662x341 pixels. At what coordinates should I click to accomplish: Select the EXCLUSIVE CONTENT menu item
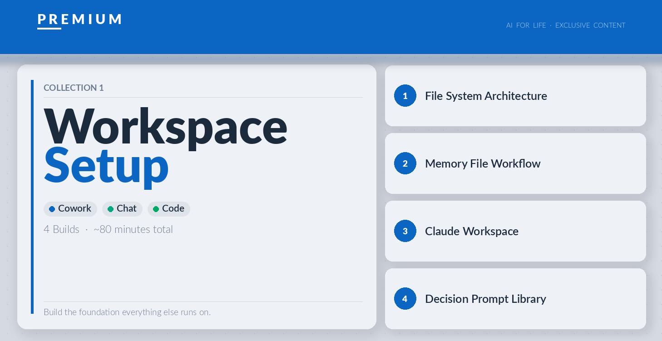(590, 25)
